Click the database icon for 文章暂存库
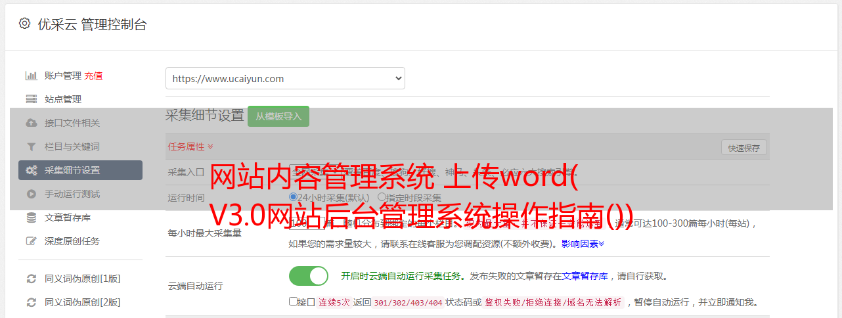842x318 pixels. (31, 217)
